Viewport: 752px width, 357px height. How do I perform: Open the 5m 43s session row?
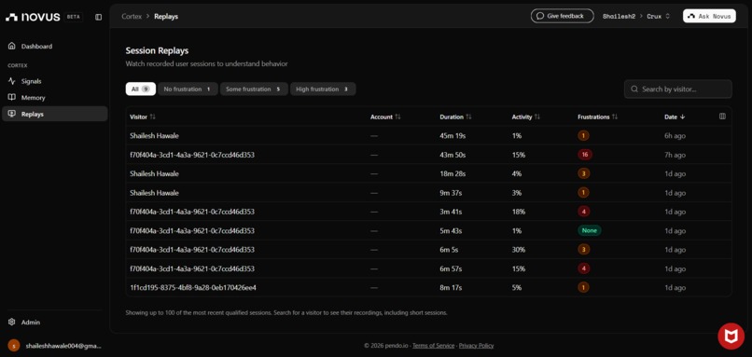click(x=429, y=230)
